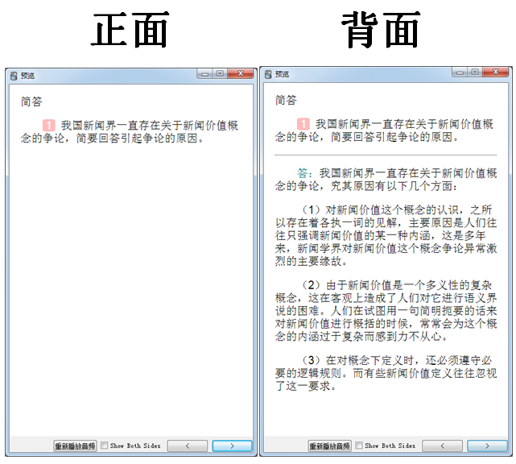Click the 简答 heading on the left card
516x464 pixels.
click(x=31, y=101)
